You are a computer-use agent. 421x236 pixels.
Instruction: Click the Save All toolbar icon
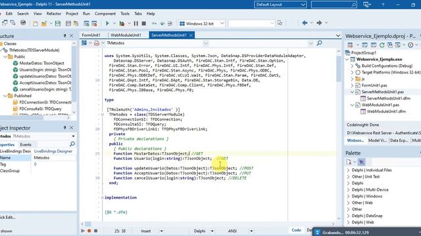(x=68, y=24)
